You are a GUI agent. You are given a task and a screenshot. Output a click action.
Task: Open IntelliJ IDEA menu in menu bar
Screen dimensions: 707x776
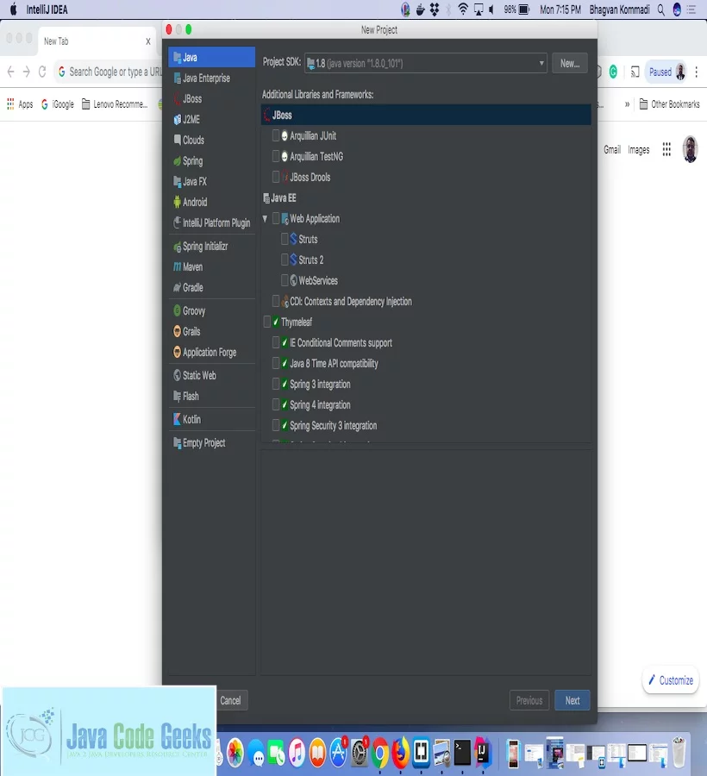(47, 9)
